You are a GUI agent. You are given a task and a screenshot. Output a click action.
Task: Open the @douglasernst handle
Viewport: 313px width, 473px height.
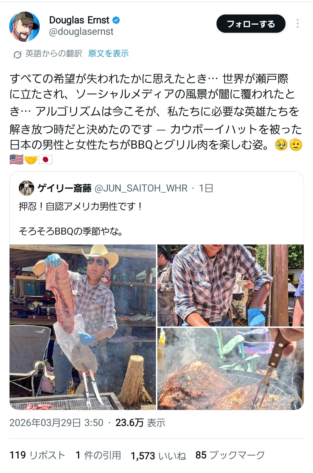coord(81,32)
